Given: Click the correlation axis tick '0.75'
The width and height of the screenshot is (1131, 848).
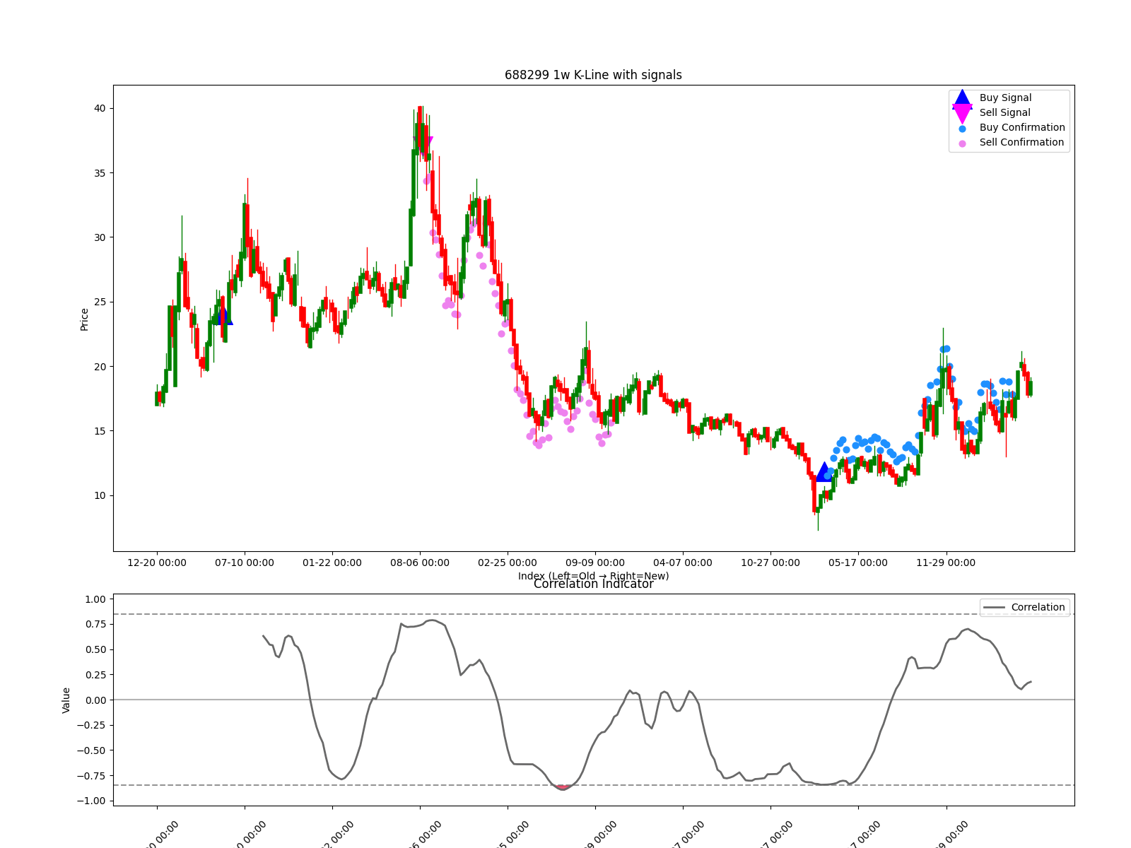Looking at the screenshot, I should (x=95, y=624).
